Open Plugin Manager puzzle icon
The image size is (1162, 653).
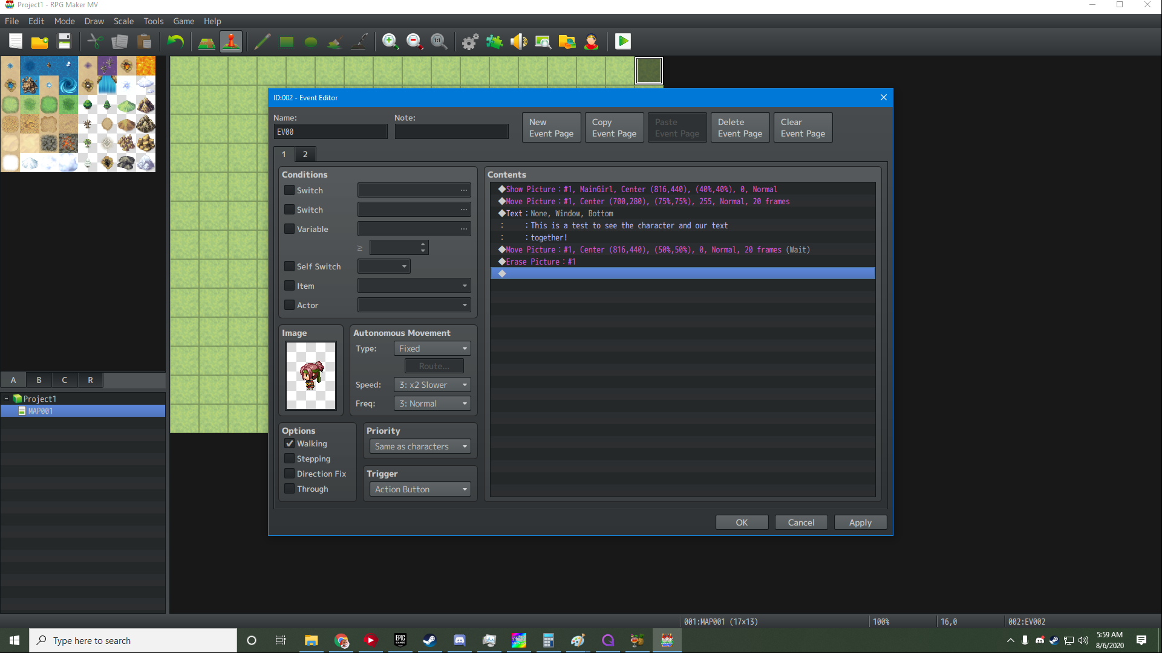click(x=494, y=42)
